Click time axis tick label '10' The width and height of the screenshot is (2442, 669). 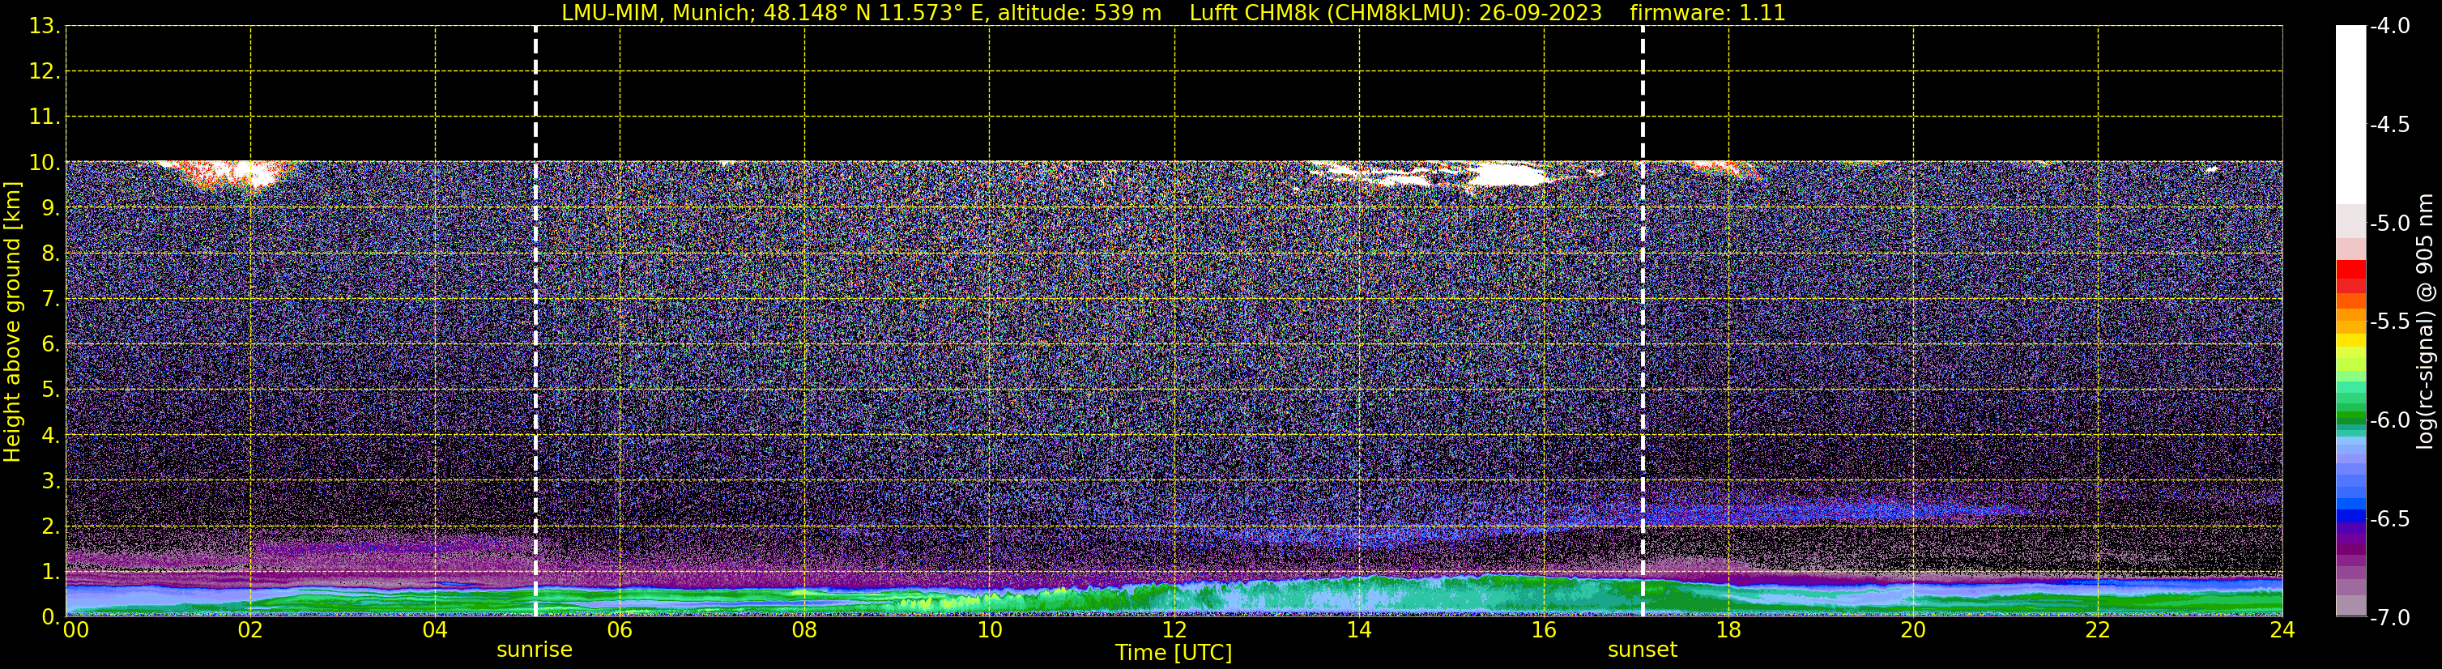[990, 630]
